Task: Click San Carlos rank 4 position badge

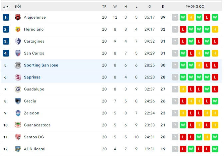Action: 6,53
